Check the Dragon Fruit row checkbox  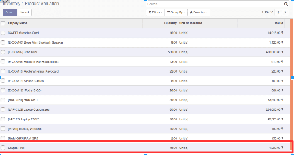coord(3,148)
